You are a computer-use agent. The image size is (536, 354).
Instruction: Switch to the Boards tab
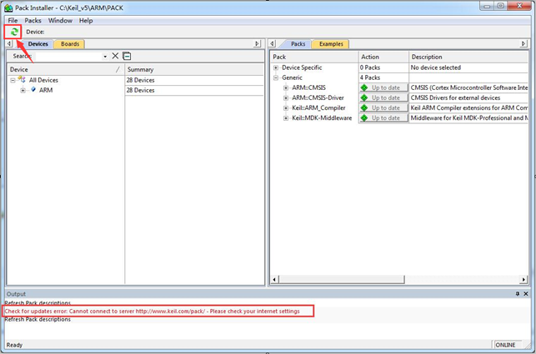[x=70, y=44]
